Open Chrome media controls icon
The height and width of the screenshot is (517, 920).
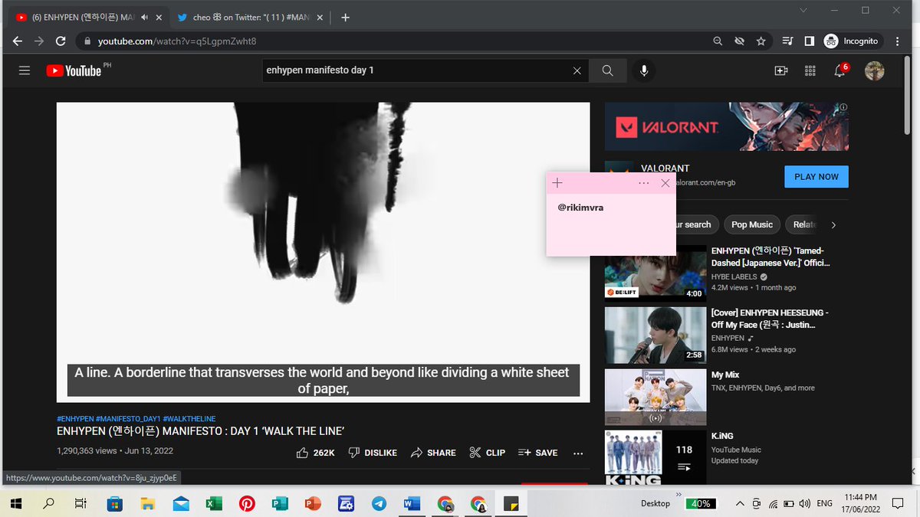coord(787,41)
